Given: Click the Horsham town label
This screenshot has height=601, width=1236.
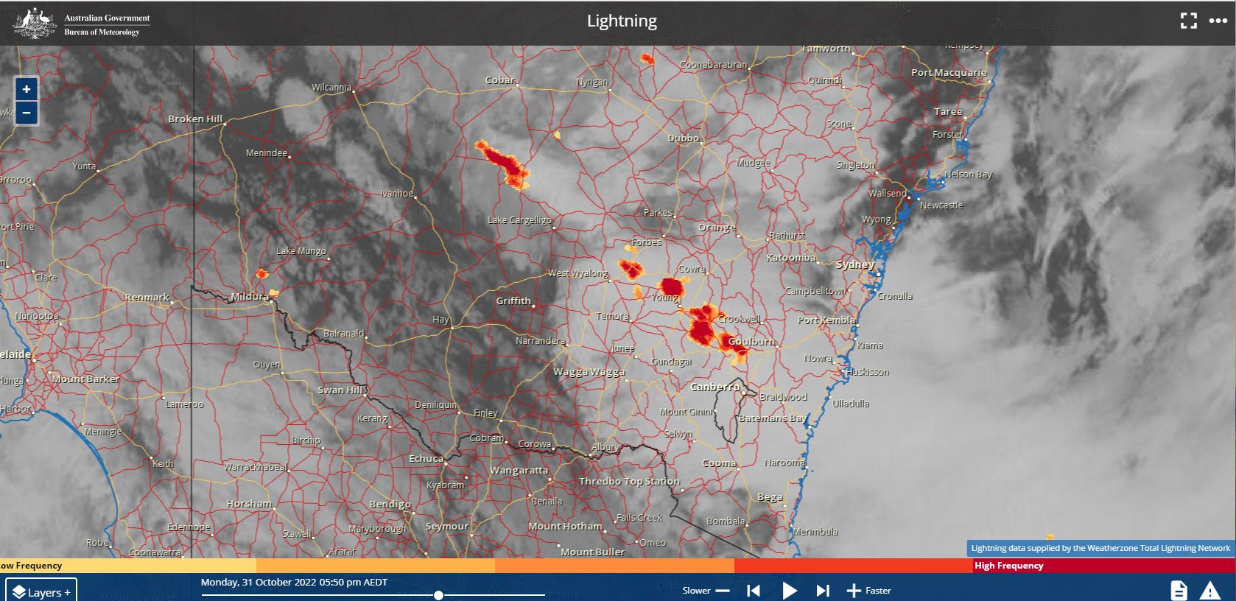Looking at the screenshot, I should 249,504.
